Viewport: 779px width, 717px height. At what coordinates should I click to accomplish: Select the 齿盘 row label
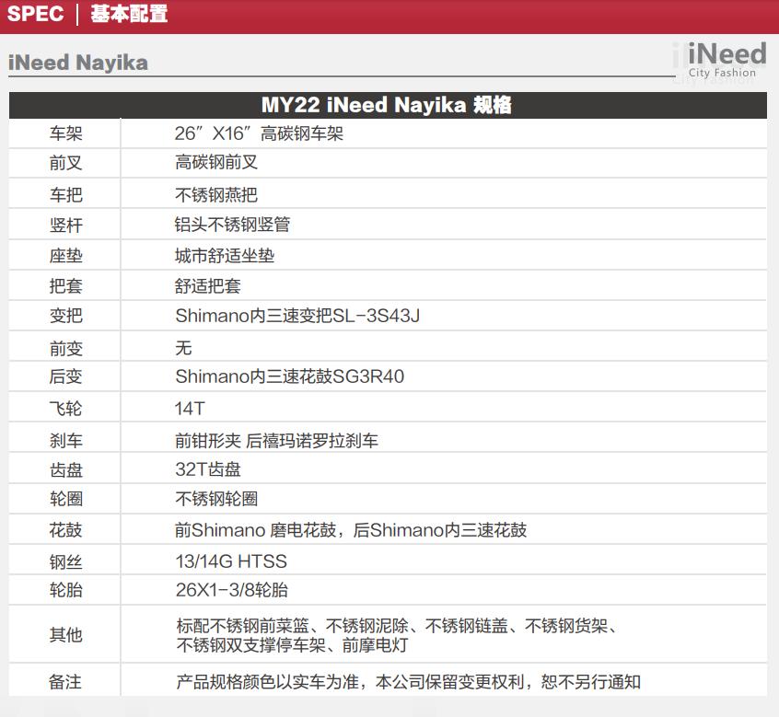pyautogui.click(x=65, y=469)
